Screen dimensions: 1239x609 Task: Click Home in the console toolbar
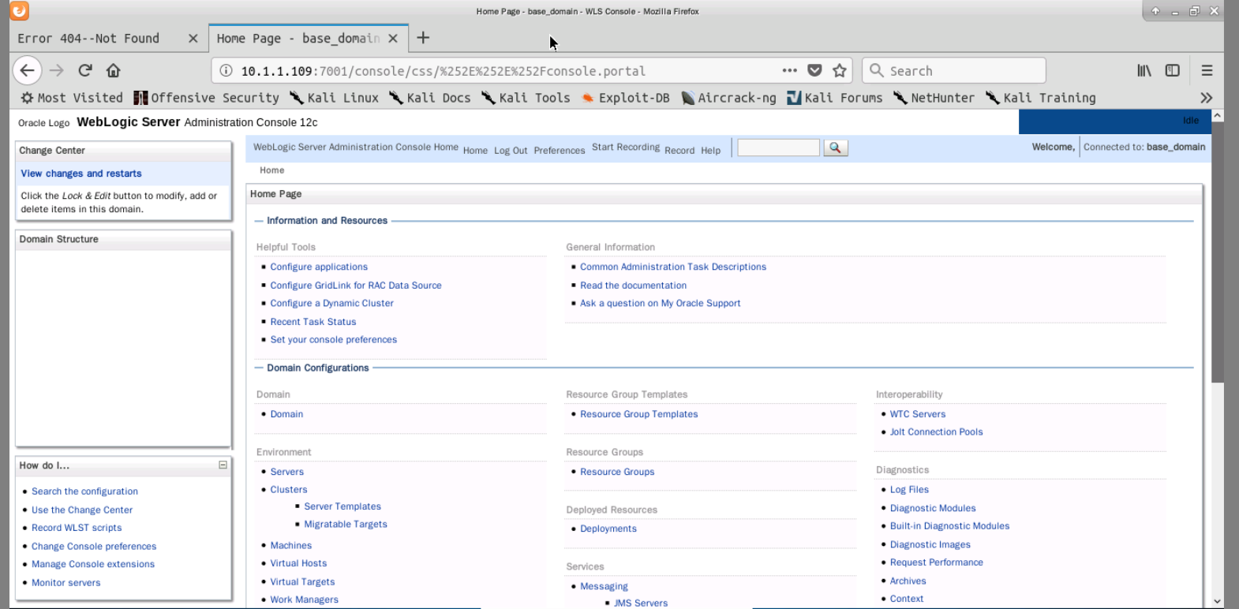[475, 151]
